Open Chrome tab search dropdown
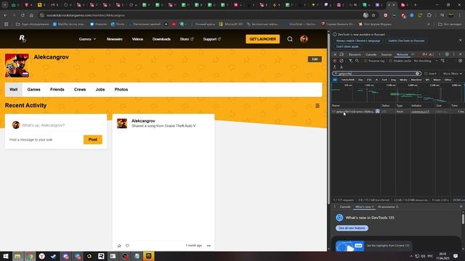The image size is (465, 261). [x=5, y=5]
